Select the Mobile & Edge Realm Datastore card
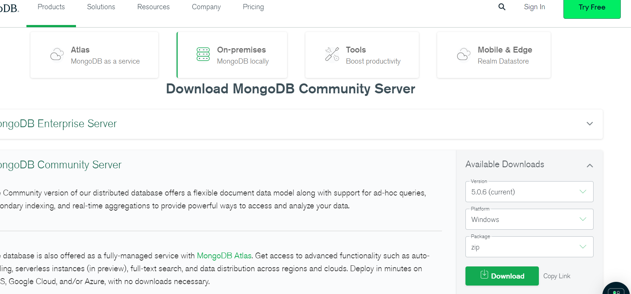This screenshot has height=294, width=631. tap(494, 55)
